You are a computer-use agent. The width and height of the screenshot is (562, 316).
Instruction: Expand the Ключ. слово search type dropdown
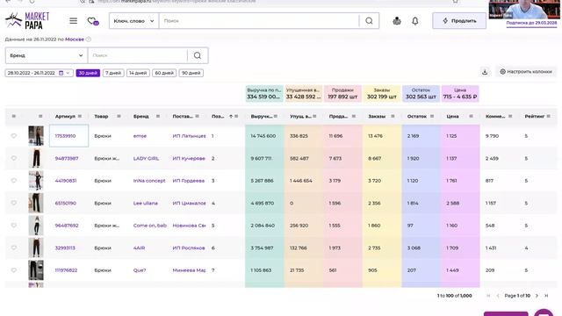coord(134,21)
